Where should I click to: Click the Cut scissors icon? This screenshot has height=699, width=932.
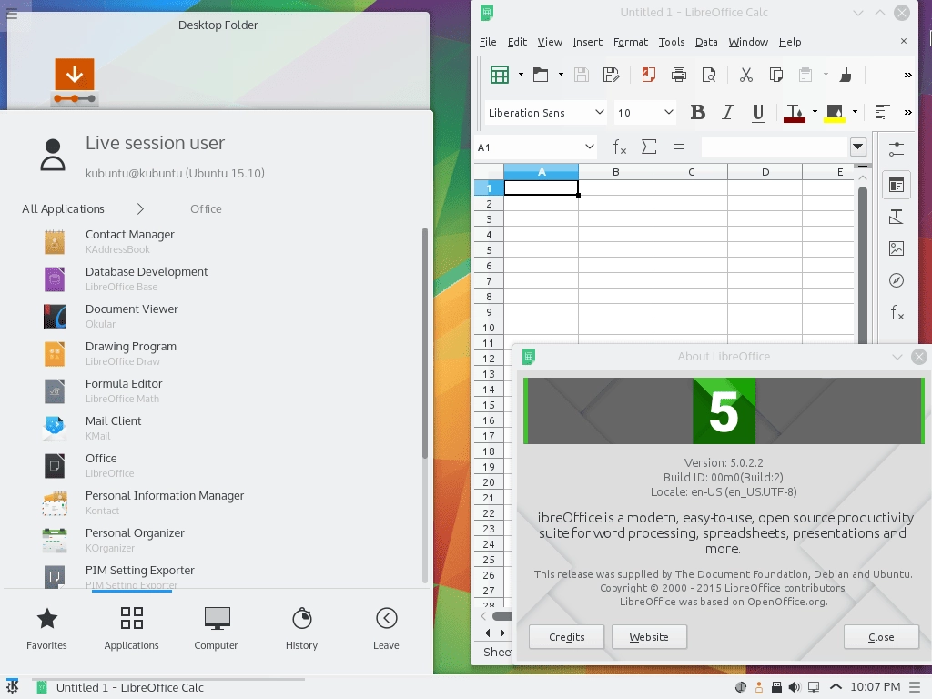746,75
